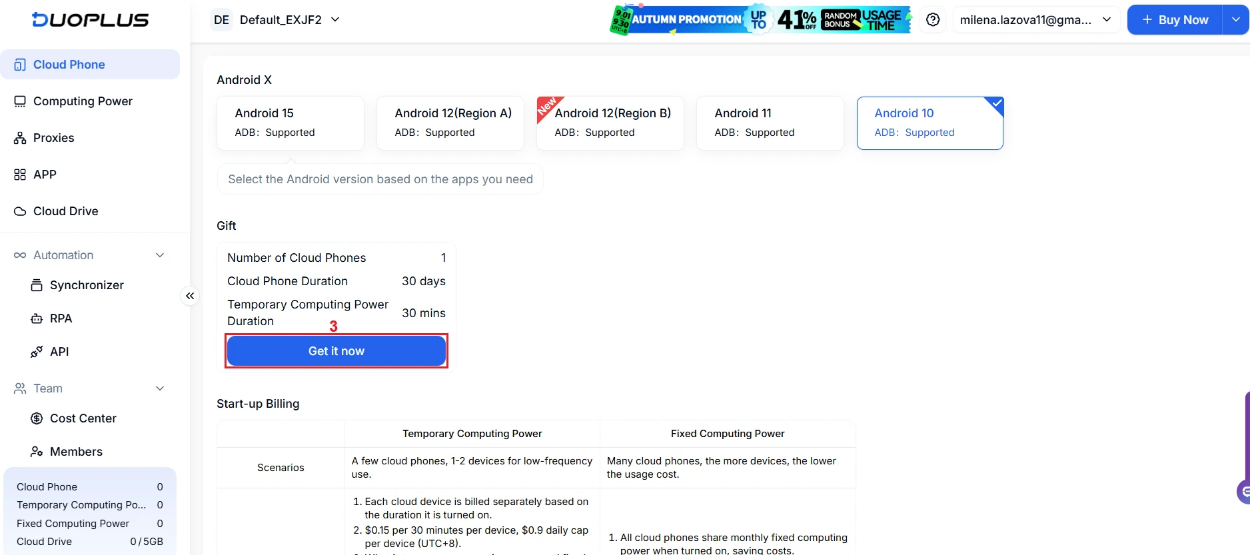
Task: Open the RPA robot automation page
Action: pos(61,318)
